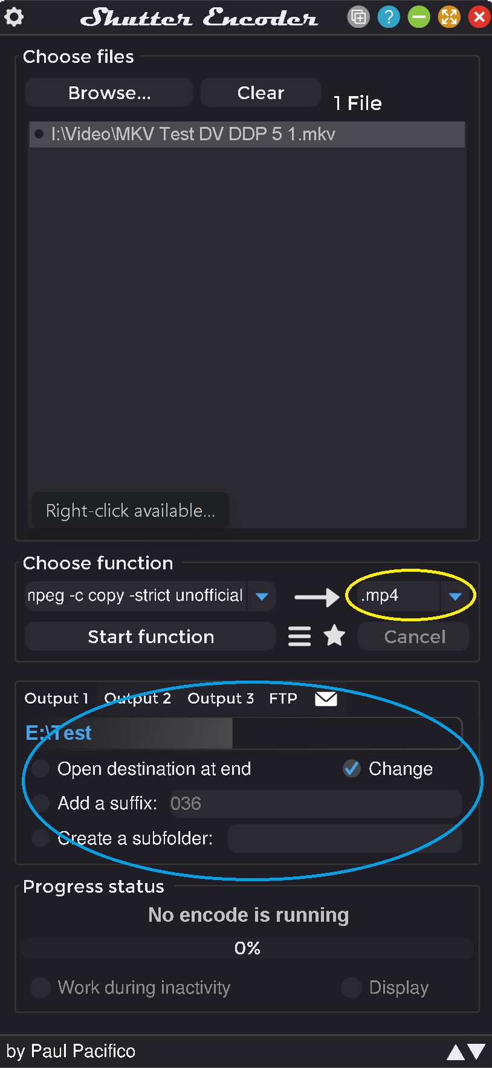Click the new window icon in the title bar

tap(358, 17)
